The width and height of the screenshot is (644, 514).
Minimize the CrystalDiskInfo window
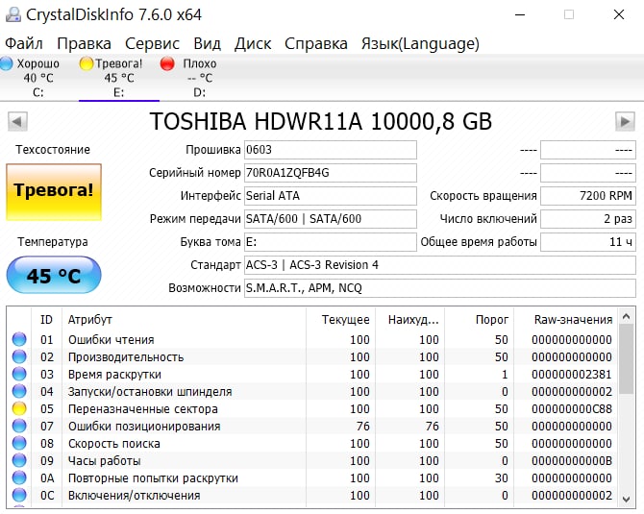tap(520, 14)
